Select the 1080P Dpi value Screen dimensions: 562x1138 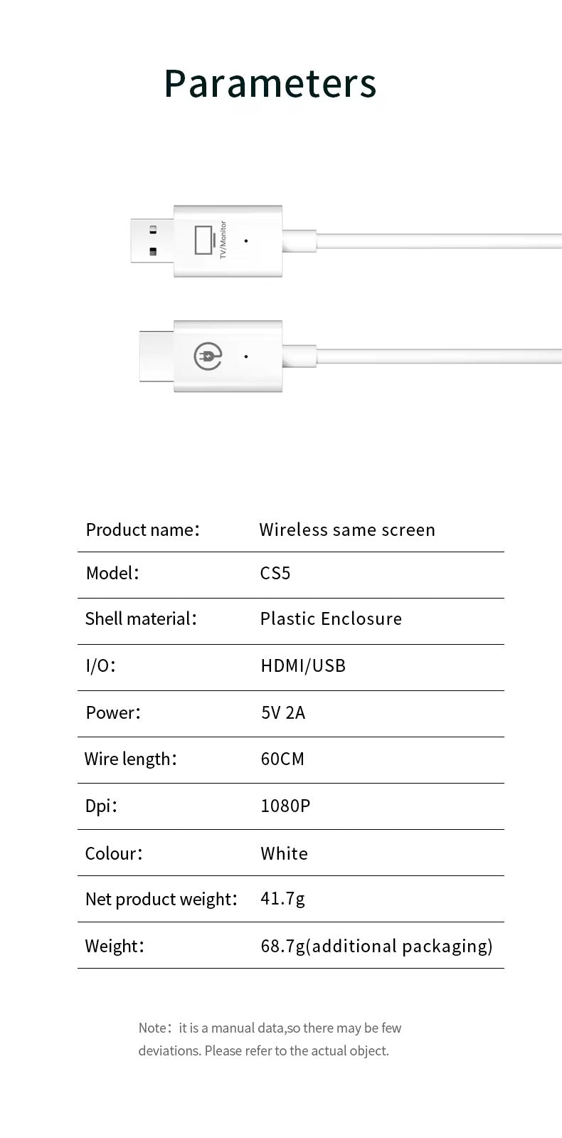[x=285, y=806]
